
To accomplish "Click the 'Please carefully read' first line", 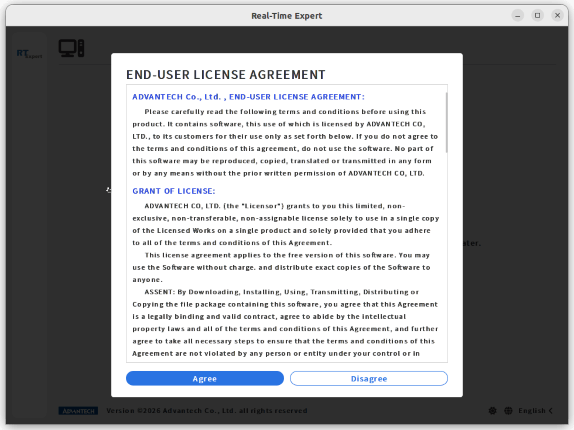I will coord(285,112).
